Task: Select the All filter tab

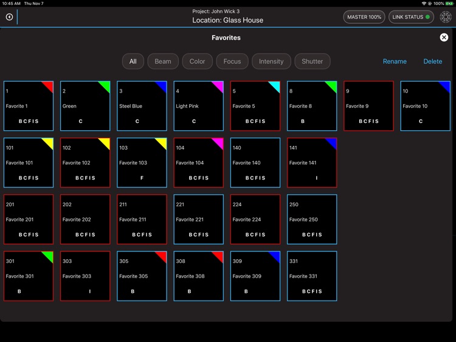Action: [133, 61]
